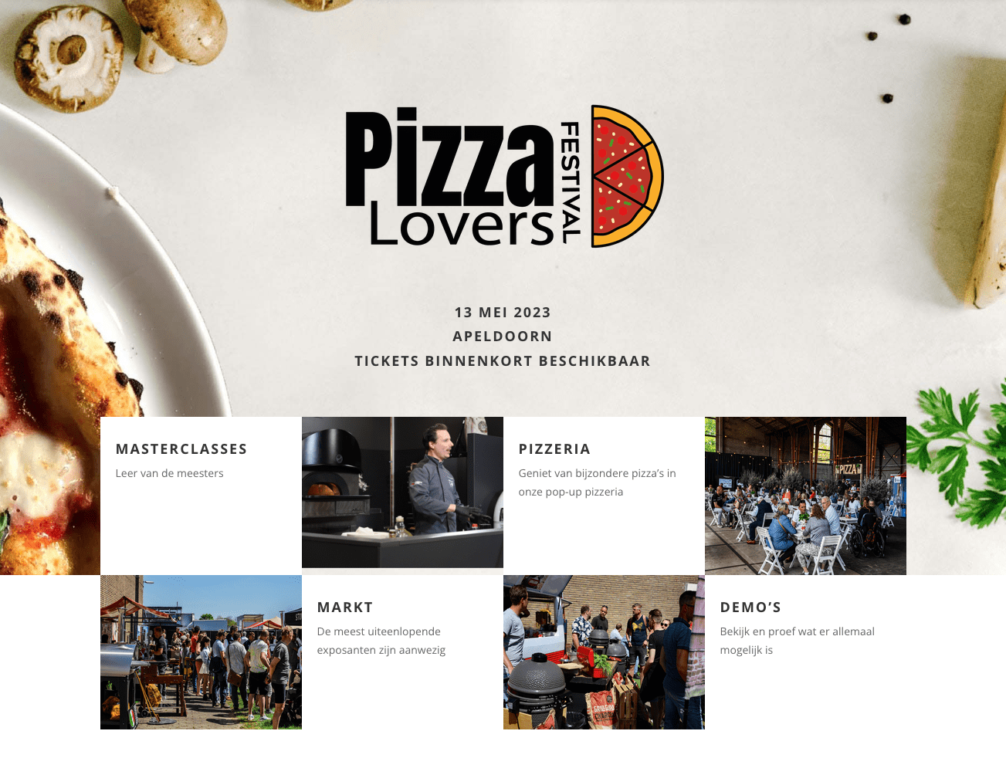The width and height of the screenshot is (1006, 758).
Task: Open the Markt heading
Action: pos(345,607)
